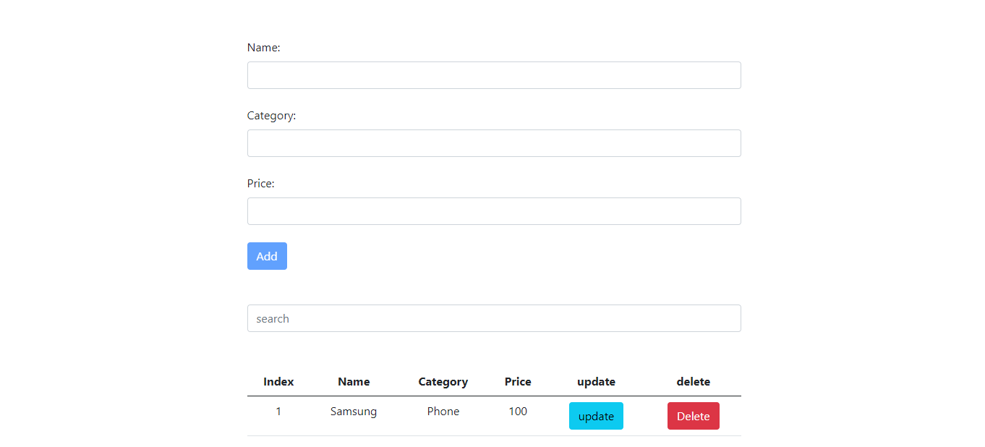Click the "Price:" form label
The height and width of the screenshot is (447, 985).
pos(260,184)
